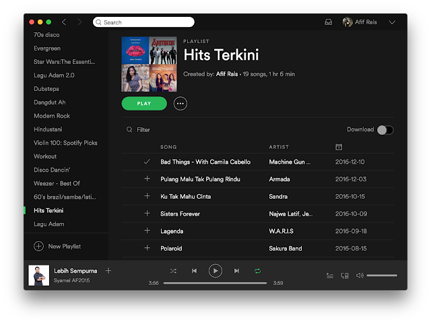Open the Lebih Sempurna song title
This screenshot has width=431, height=324.
(75, 271)
